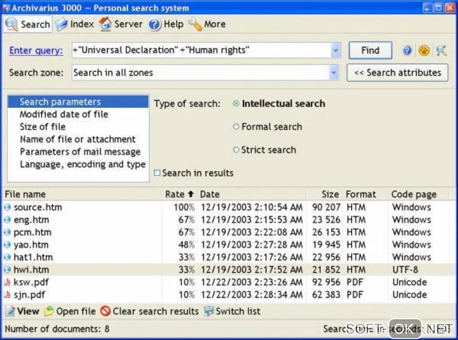Screen dimensions: 458x340
Task: Open the Search tab
Action: pyautogui.click(x=28, y=24)
